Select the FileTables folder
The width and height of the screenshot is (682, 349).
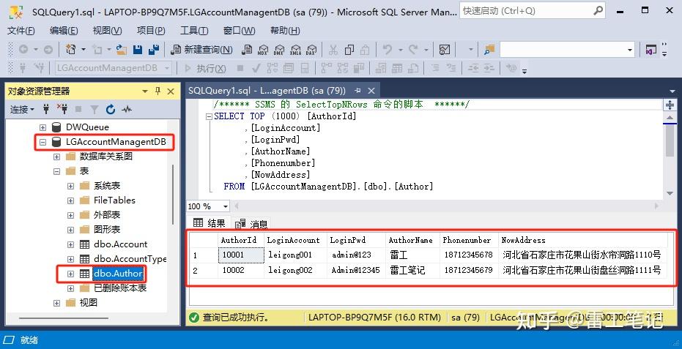[114, 200]
